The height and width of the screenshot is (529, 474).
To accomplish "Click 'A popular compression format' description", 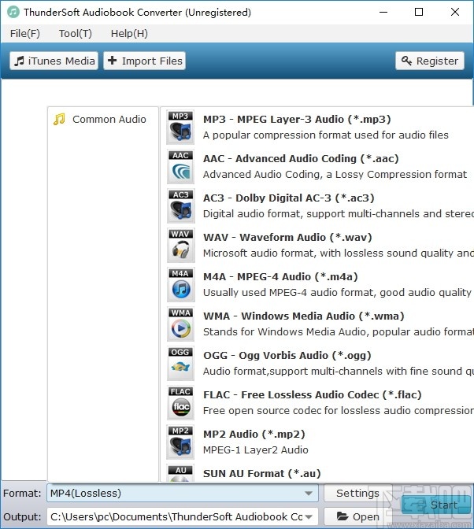I will [x=326, y=135].
